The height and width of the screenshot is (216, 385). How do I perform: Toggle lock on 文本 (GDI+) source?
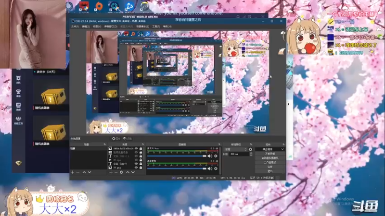(x=141, y=164)
